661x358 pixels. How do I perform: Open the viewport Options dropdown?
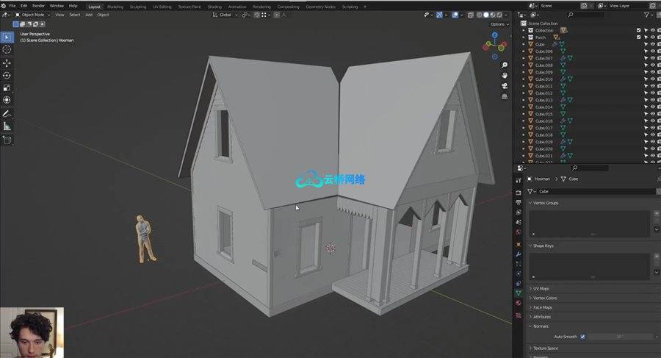click(499, 24)
